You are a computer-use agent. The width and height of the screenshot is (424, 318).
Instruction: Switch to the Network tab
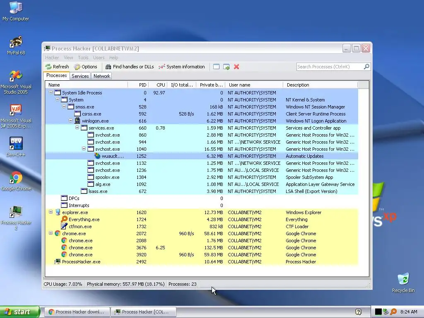click(102, 76)
